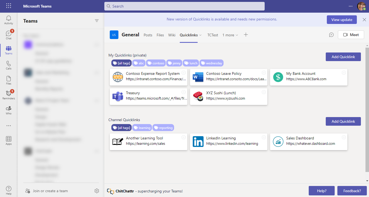
Task: Open the app launcher waffle icon
Action: pos(9,6)
